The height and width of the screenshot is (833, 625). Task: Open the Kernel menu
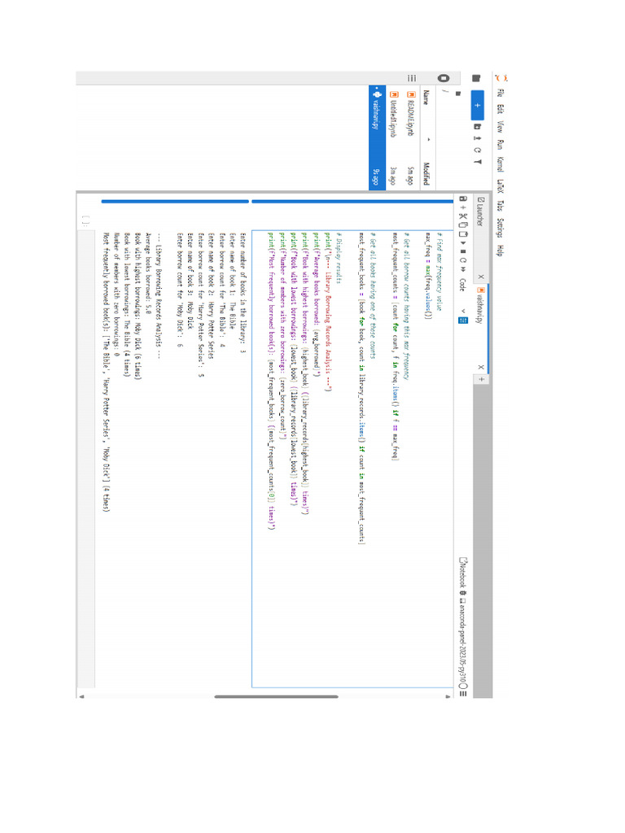tap(500, 164)
